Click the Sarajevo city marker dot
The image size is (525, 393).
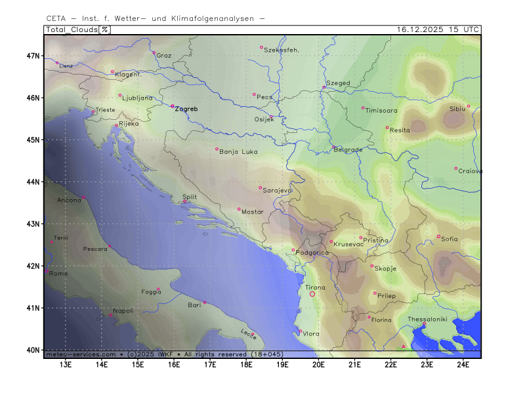(260, 188)
